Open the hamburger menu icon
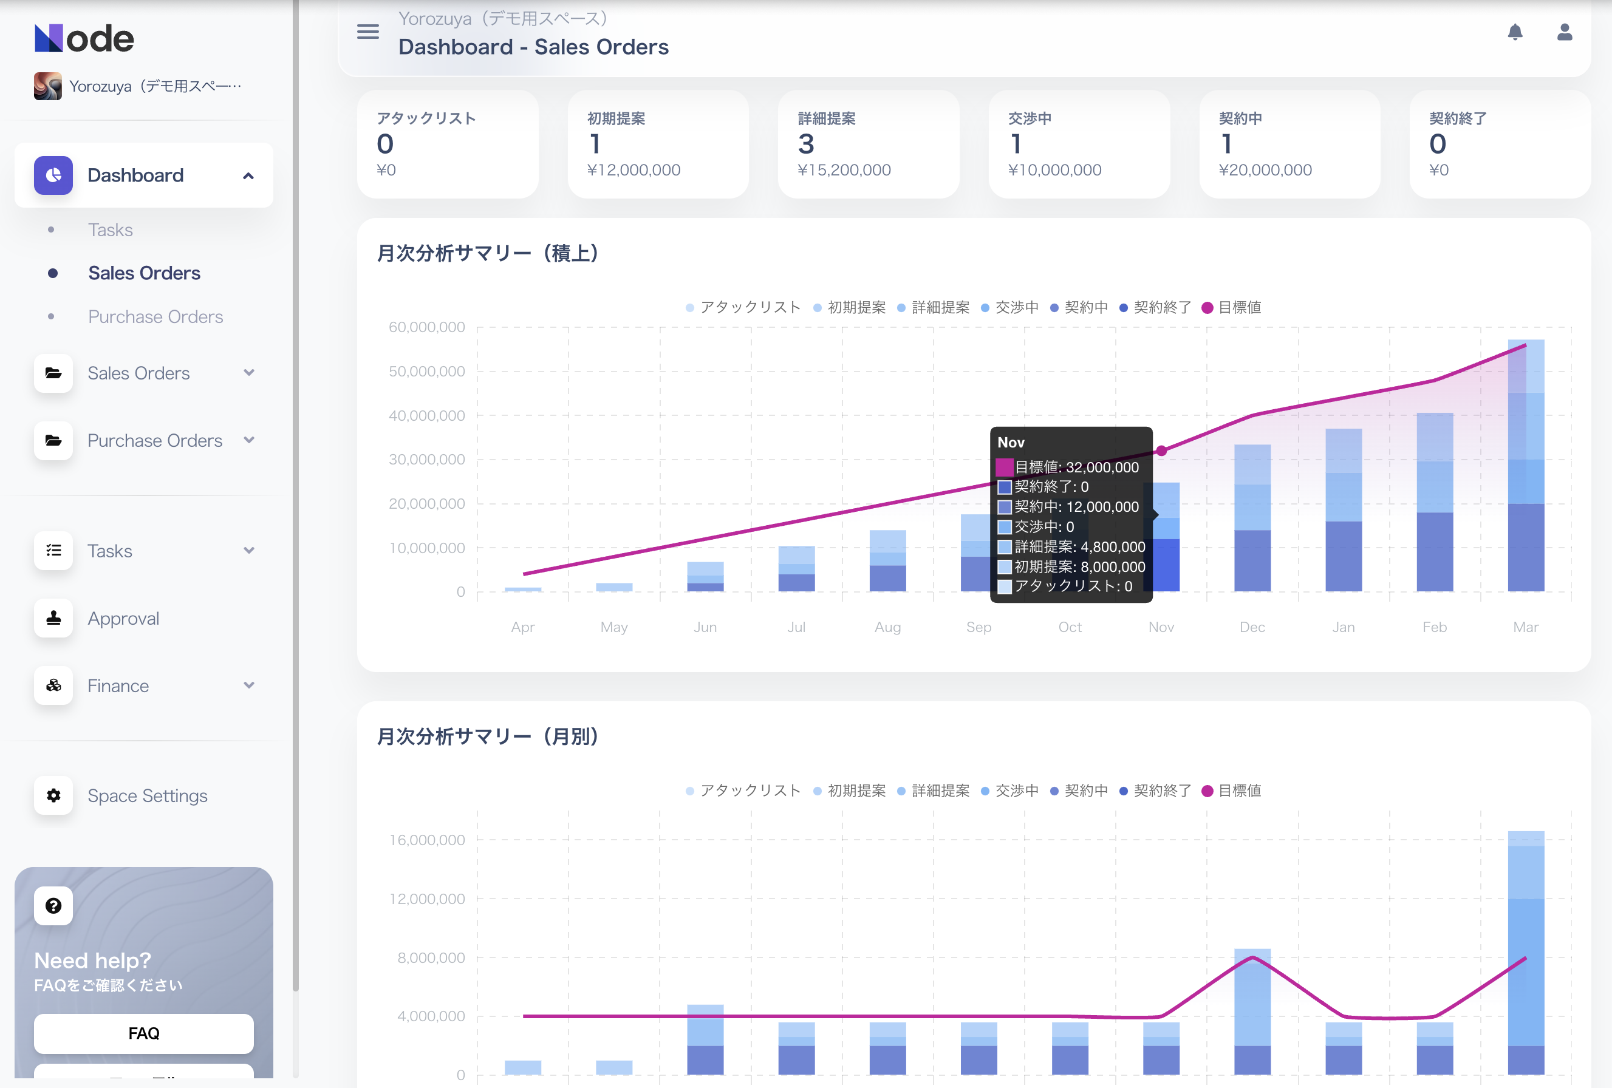Viewport: 1612px width, 1088px height. tap(367, 31)
